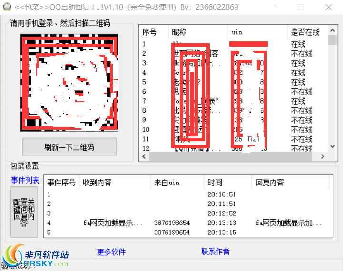Click friend list scroll up arrow
This screenshot has height=271, width=343.
(333, 30)
